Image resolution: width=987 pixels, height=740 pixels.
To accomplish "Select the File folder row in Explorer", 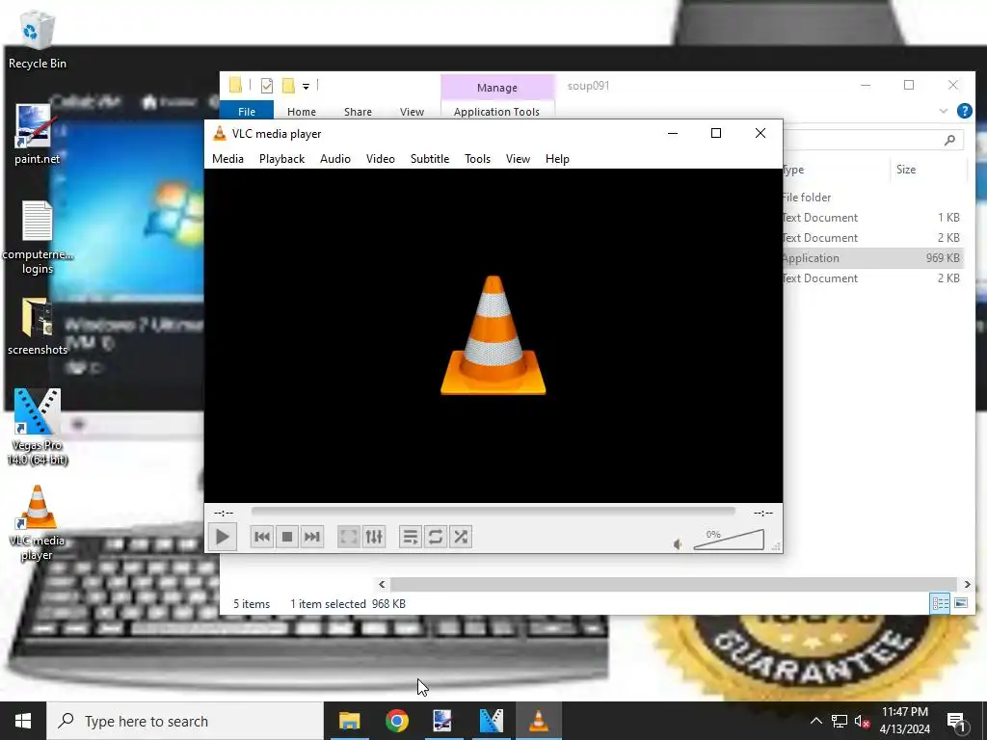I will (x=872, y=197).
